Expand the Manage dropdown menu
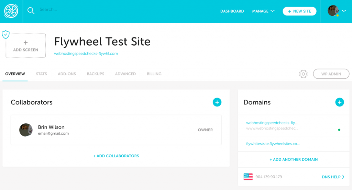Screen dimensions: 352x190 (x=263, y=11)
